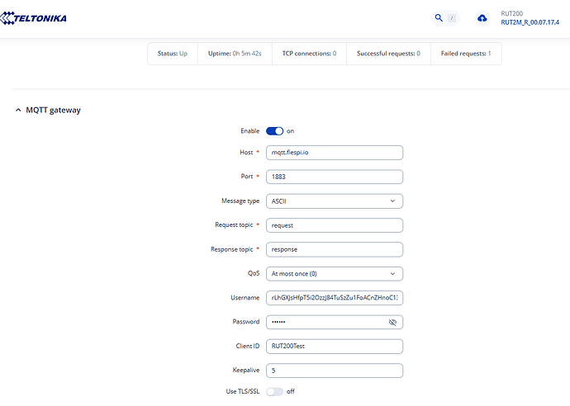570x406 pixels.
Task: Click the Port field showing 1883
Action: coord(334,177)
